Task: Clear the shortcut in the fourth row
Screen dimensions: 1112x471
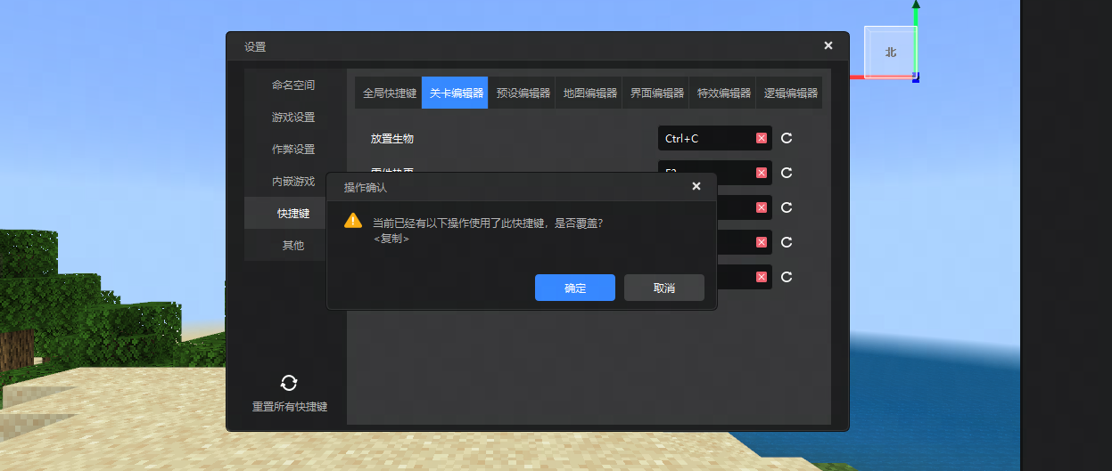Action: (x=762, y=242)
